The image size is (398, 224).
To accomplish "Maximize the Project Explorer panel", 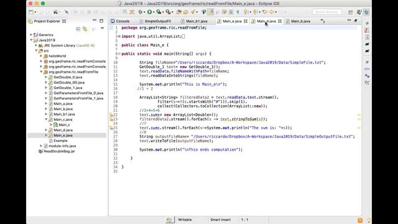I will (x=101, y=21).
